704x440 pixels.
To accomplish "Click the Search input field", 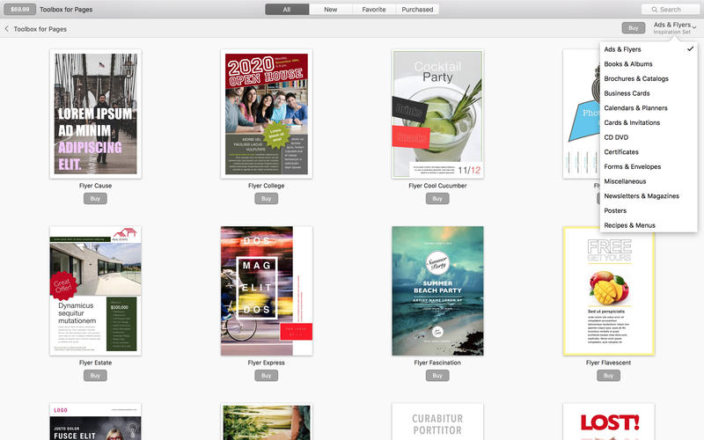I will point(671,10).
